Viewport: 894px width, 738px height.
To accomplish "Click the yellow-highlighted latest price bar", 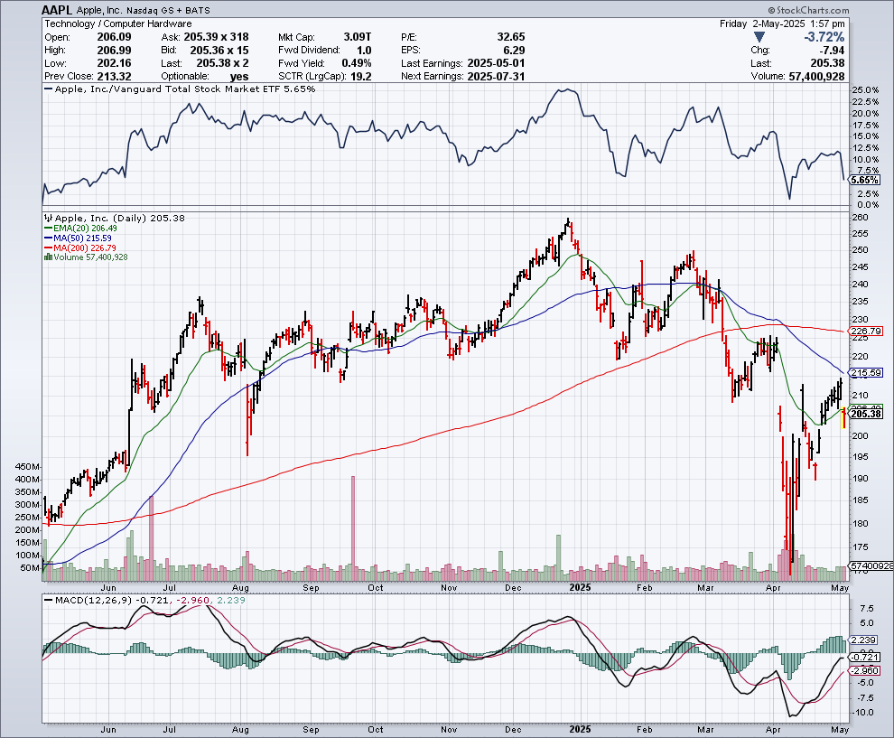I will [x=843, y=418].
